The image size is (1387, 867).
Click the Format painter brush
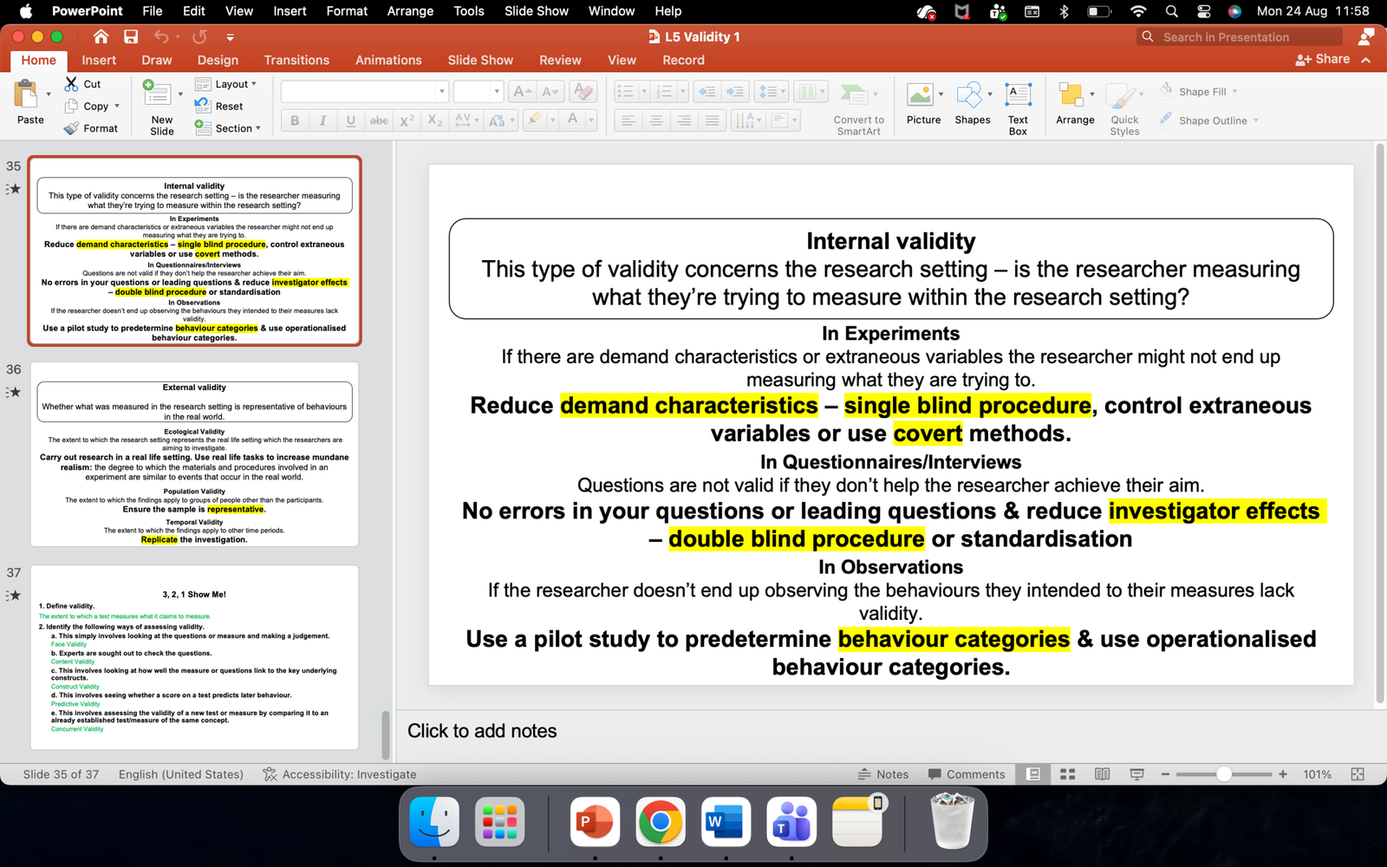tap(72, 128)
